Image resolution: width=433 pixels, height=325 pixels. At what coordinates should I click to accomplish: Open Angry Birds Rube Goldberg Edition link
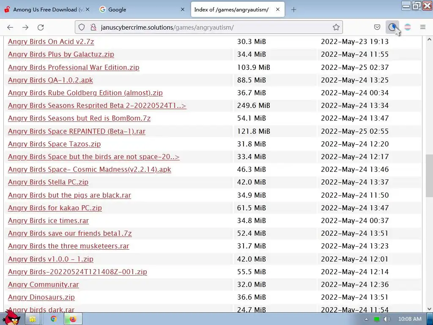coord(85,93)
